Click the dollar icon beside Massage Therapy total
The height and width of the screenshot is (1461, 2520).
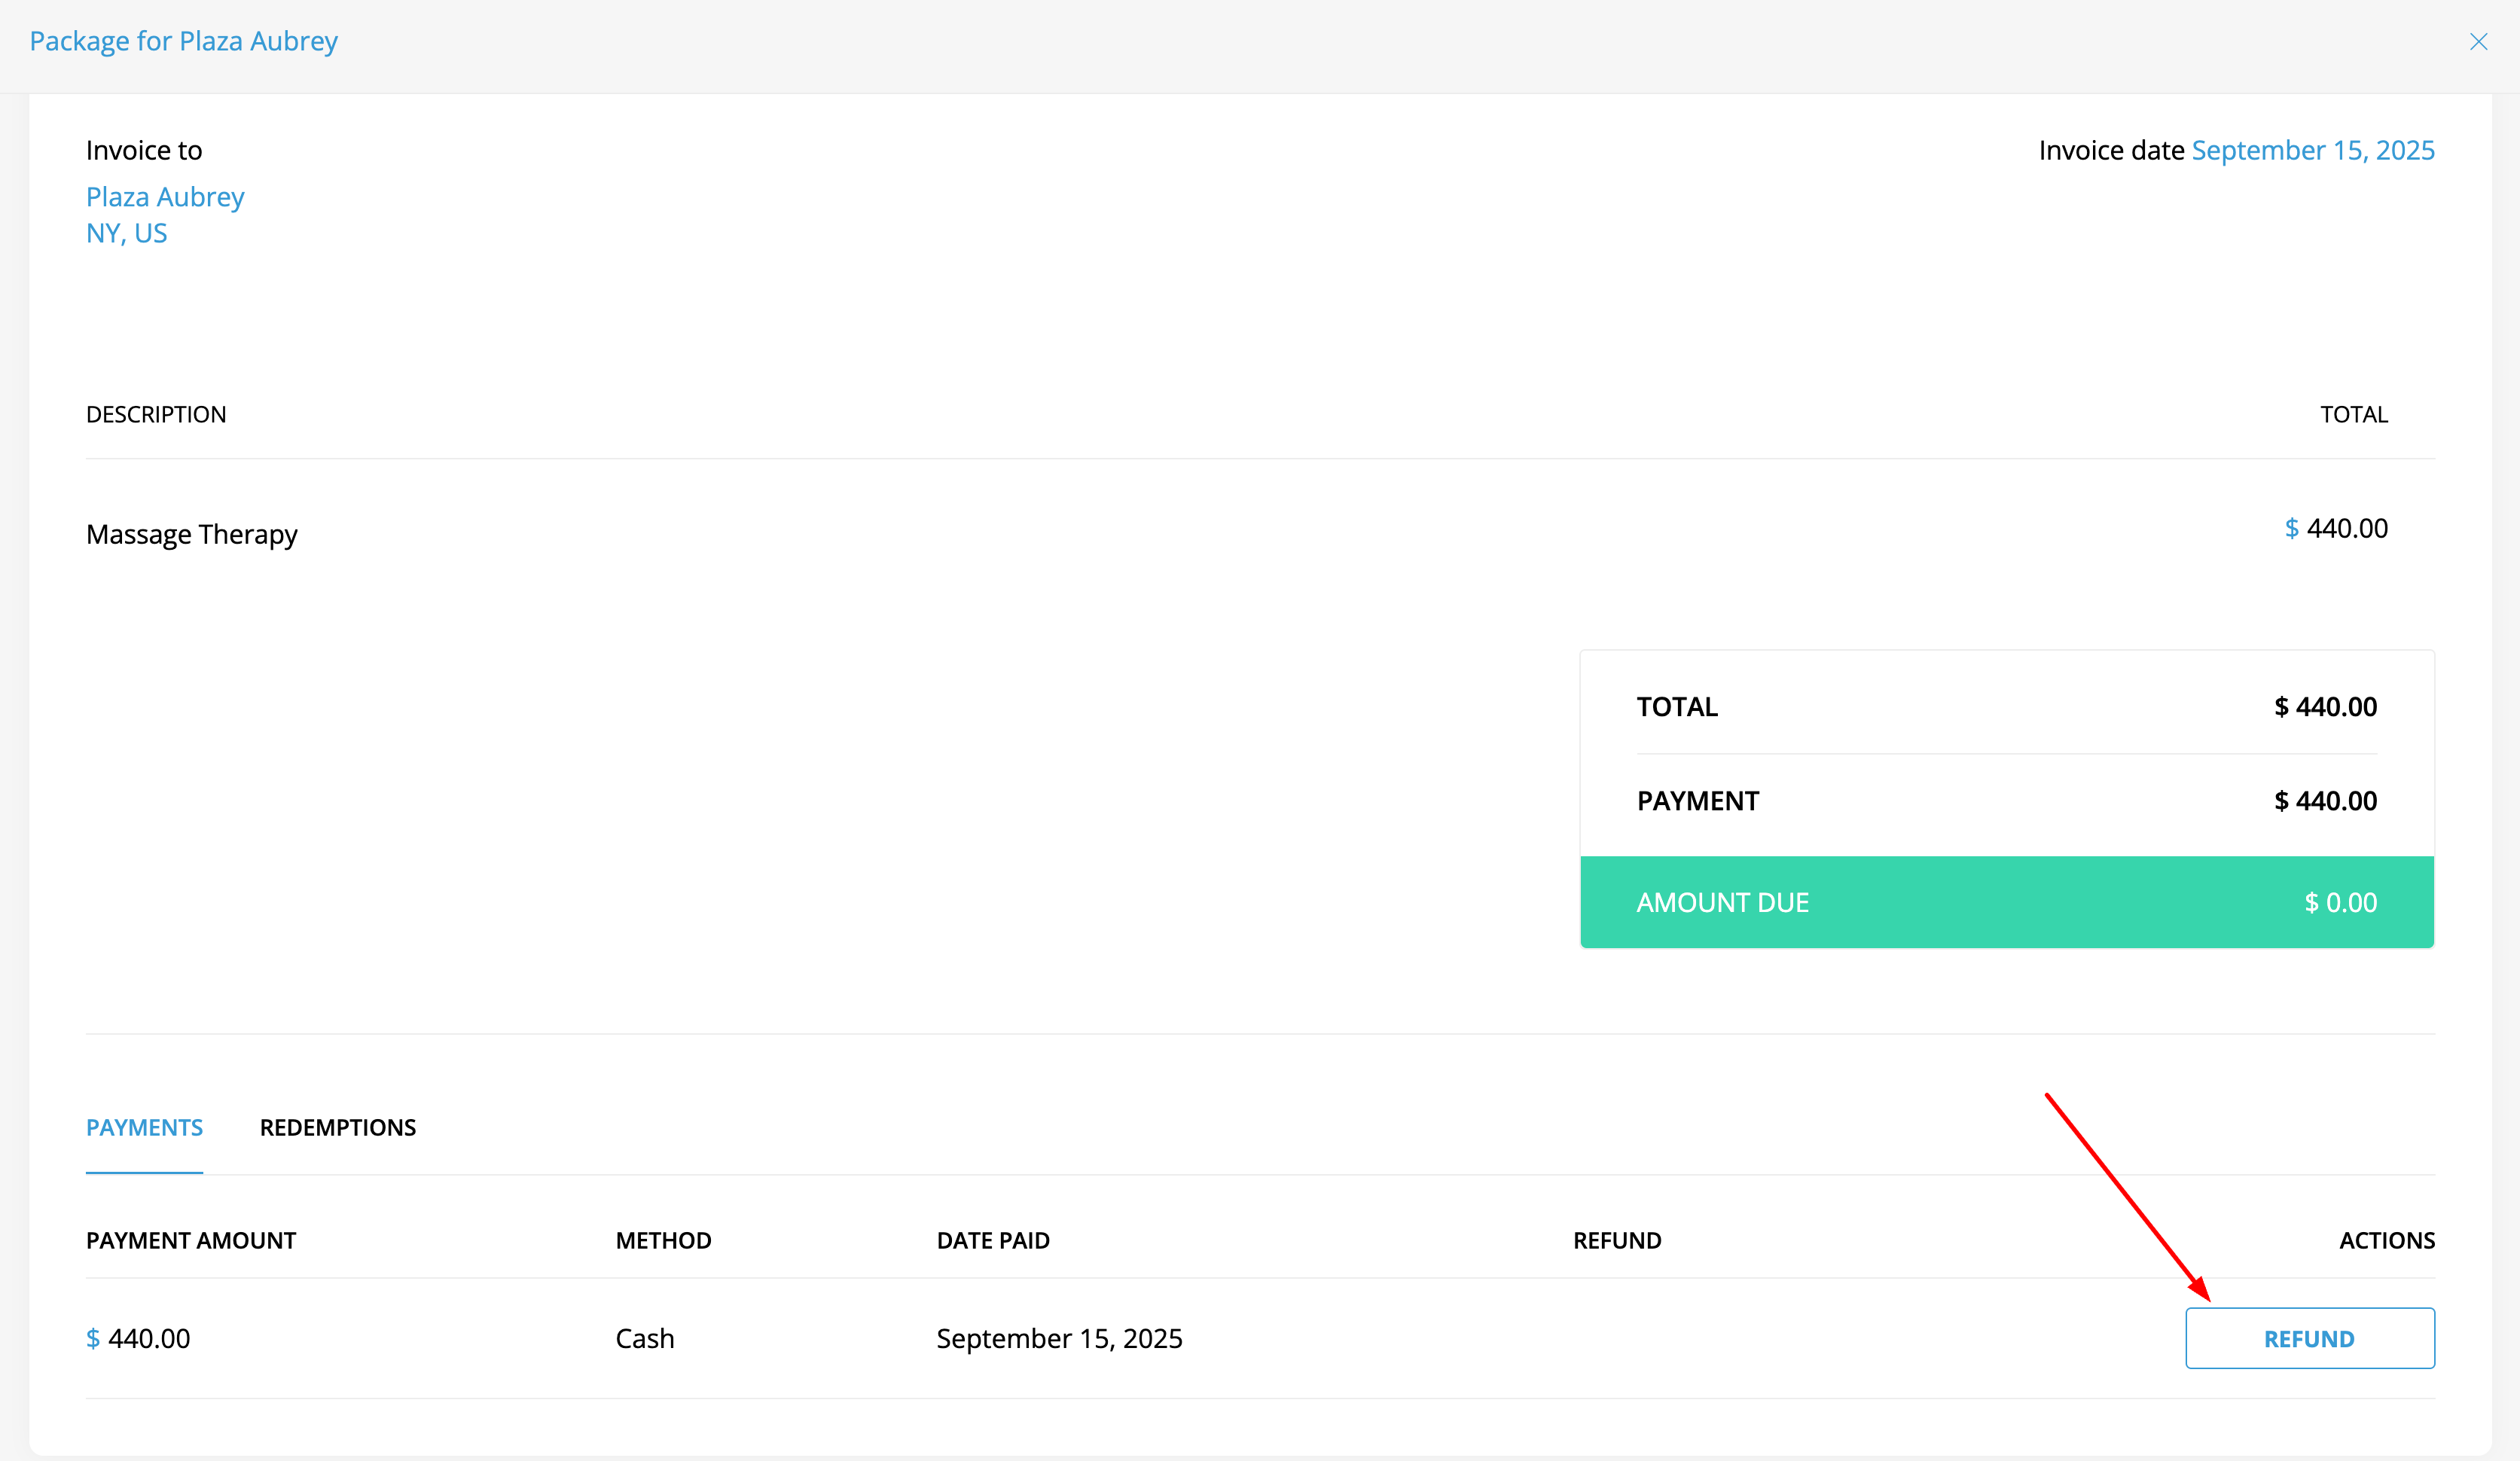coord(2291,528)
